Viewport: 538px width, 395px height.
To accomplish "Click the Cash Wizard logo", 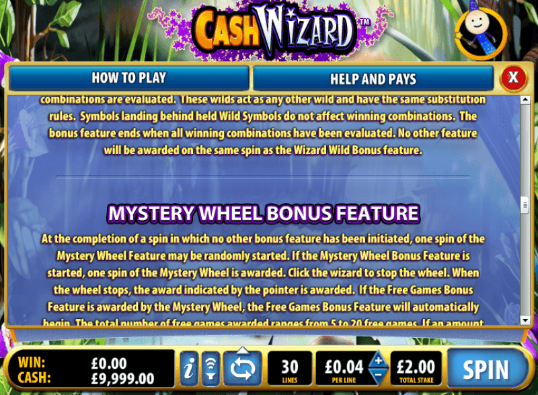I will point(273,31).
